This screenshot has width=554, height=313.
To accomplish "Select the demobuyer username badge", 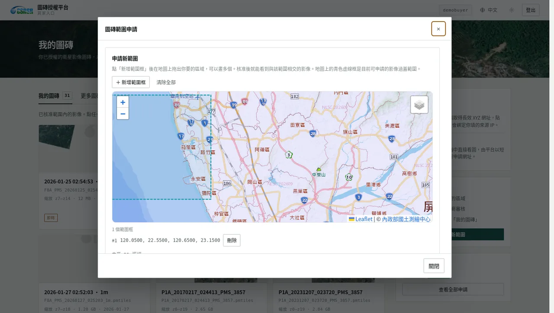I will pyautogui.click(x=455, y=10).
